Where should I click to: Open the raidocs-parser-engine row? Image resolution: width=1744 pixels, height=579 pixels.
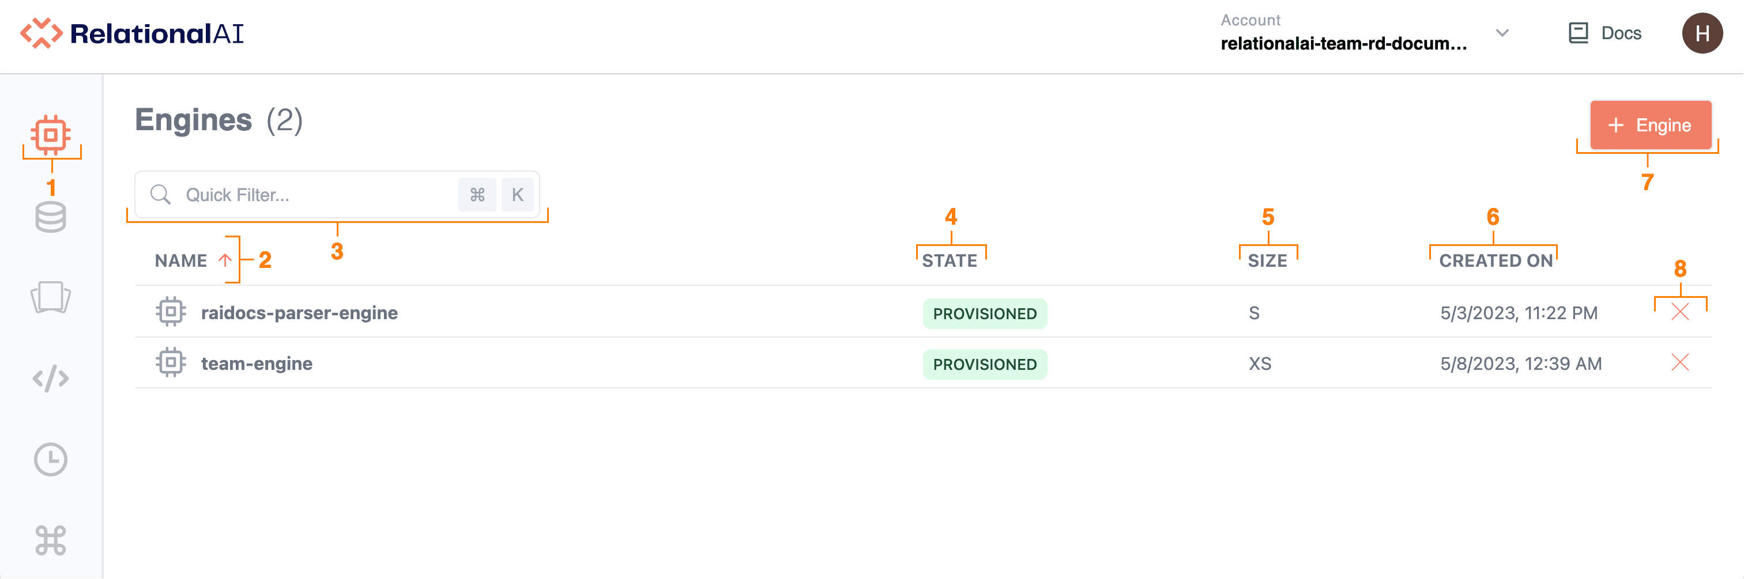tap(299, 312)
